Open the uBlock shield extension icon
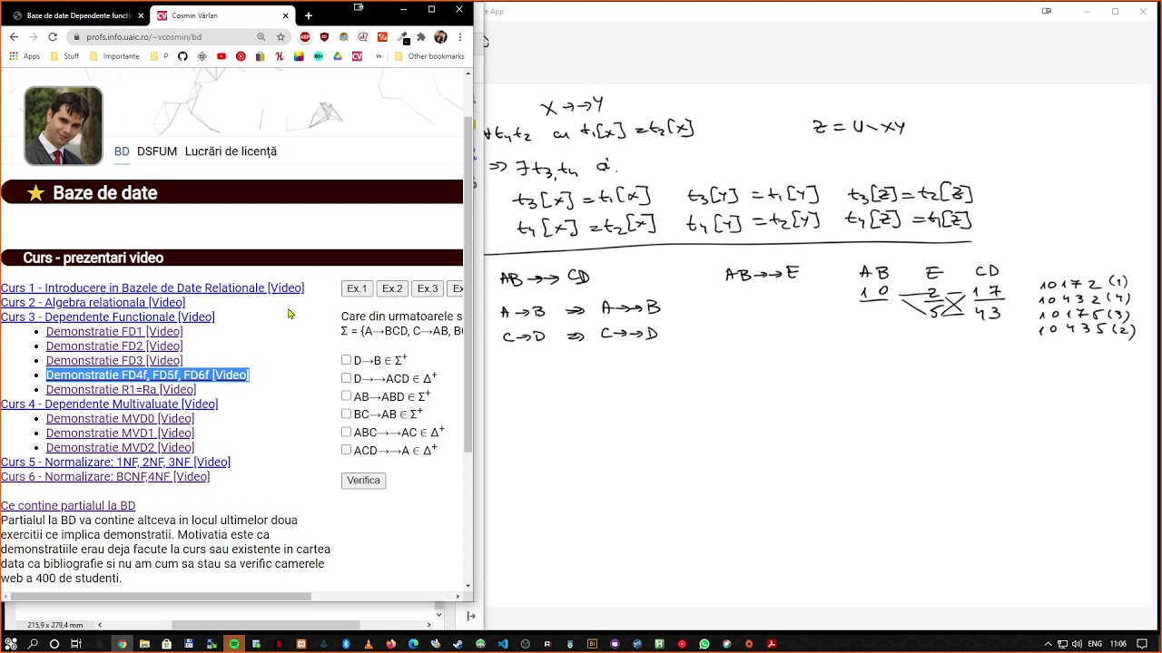 [x=324, y=37]
